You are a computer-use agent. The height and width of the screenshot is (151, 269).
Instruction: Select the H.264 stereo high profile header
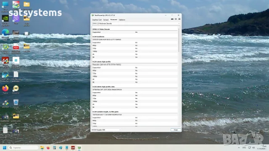coord(101,62)
